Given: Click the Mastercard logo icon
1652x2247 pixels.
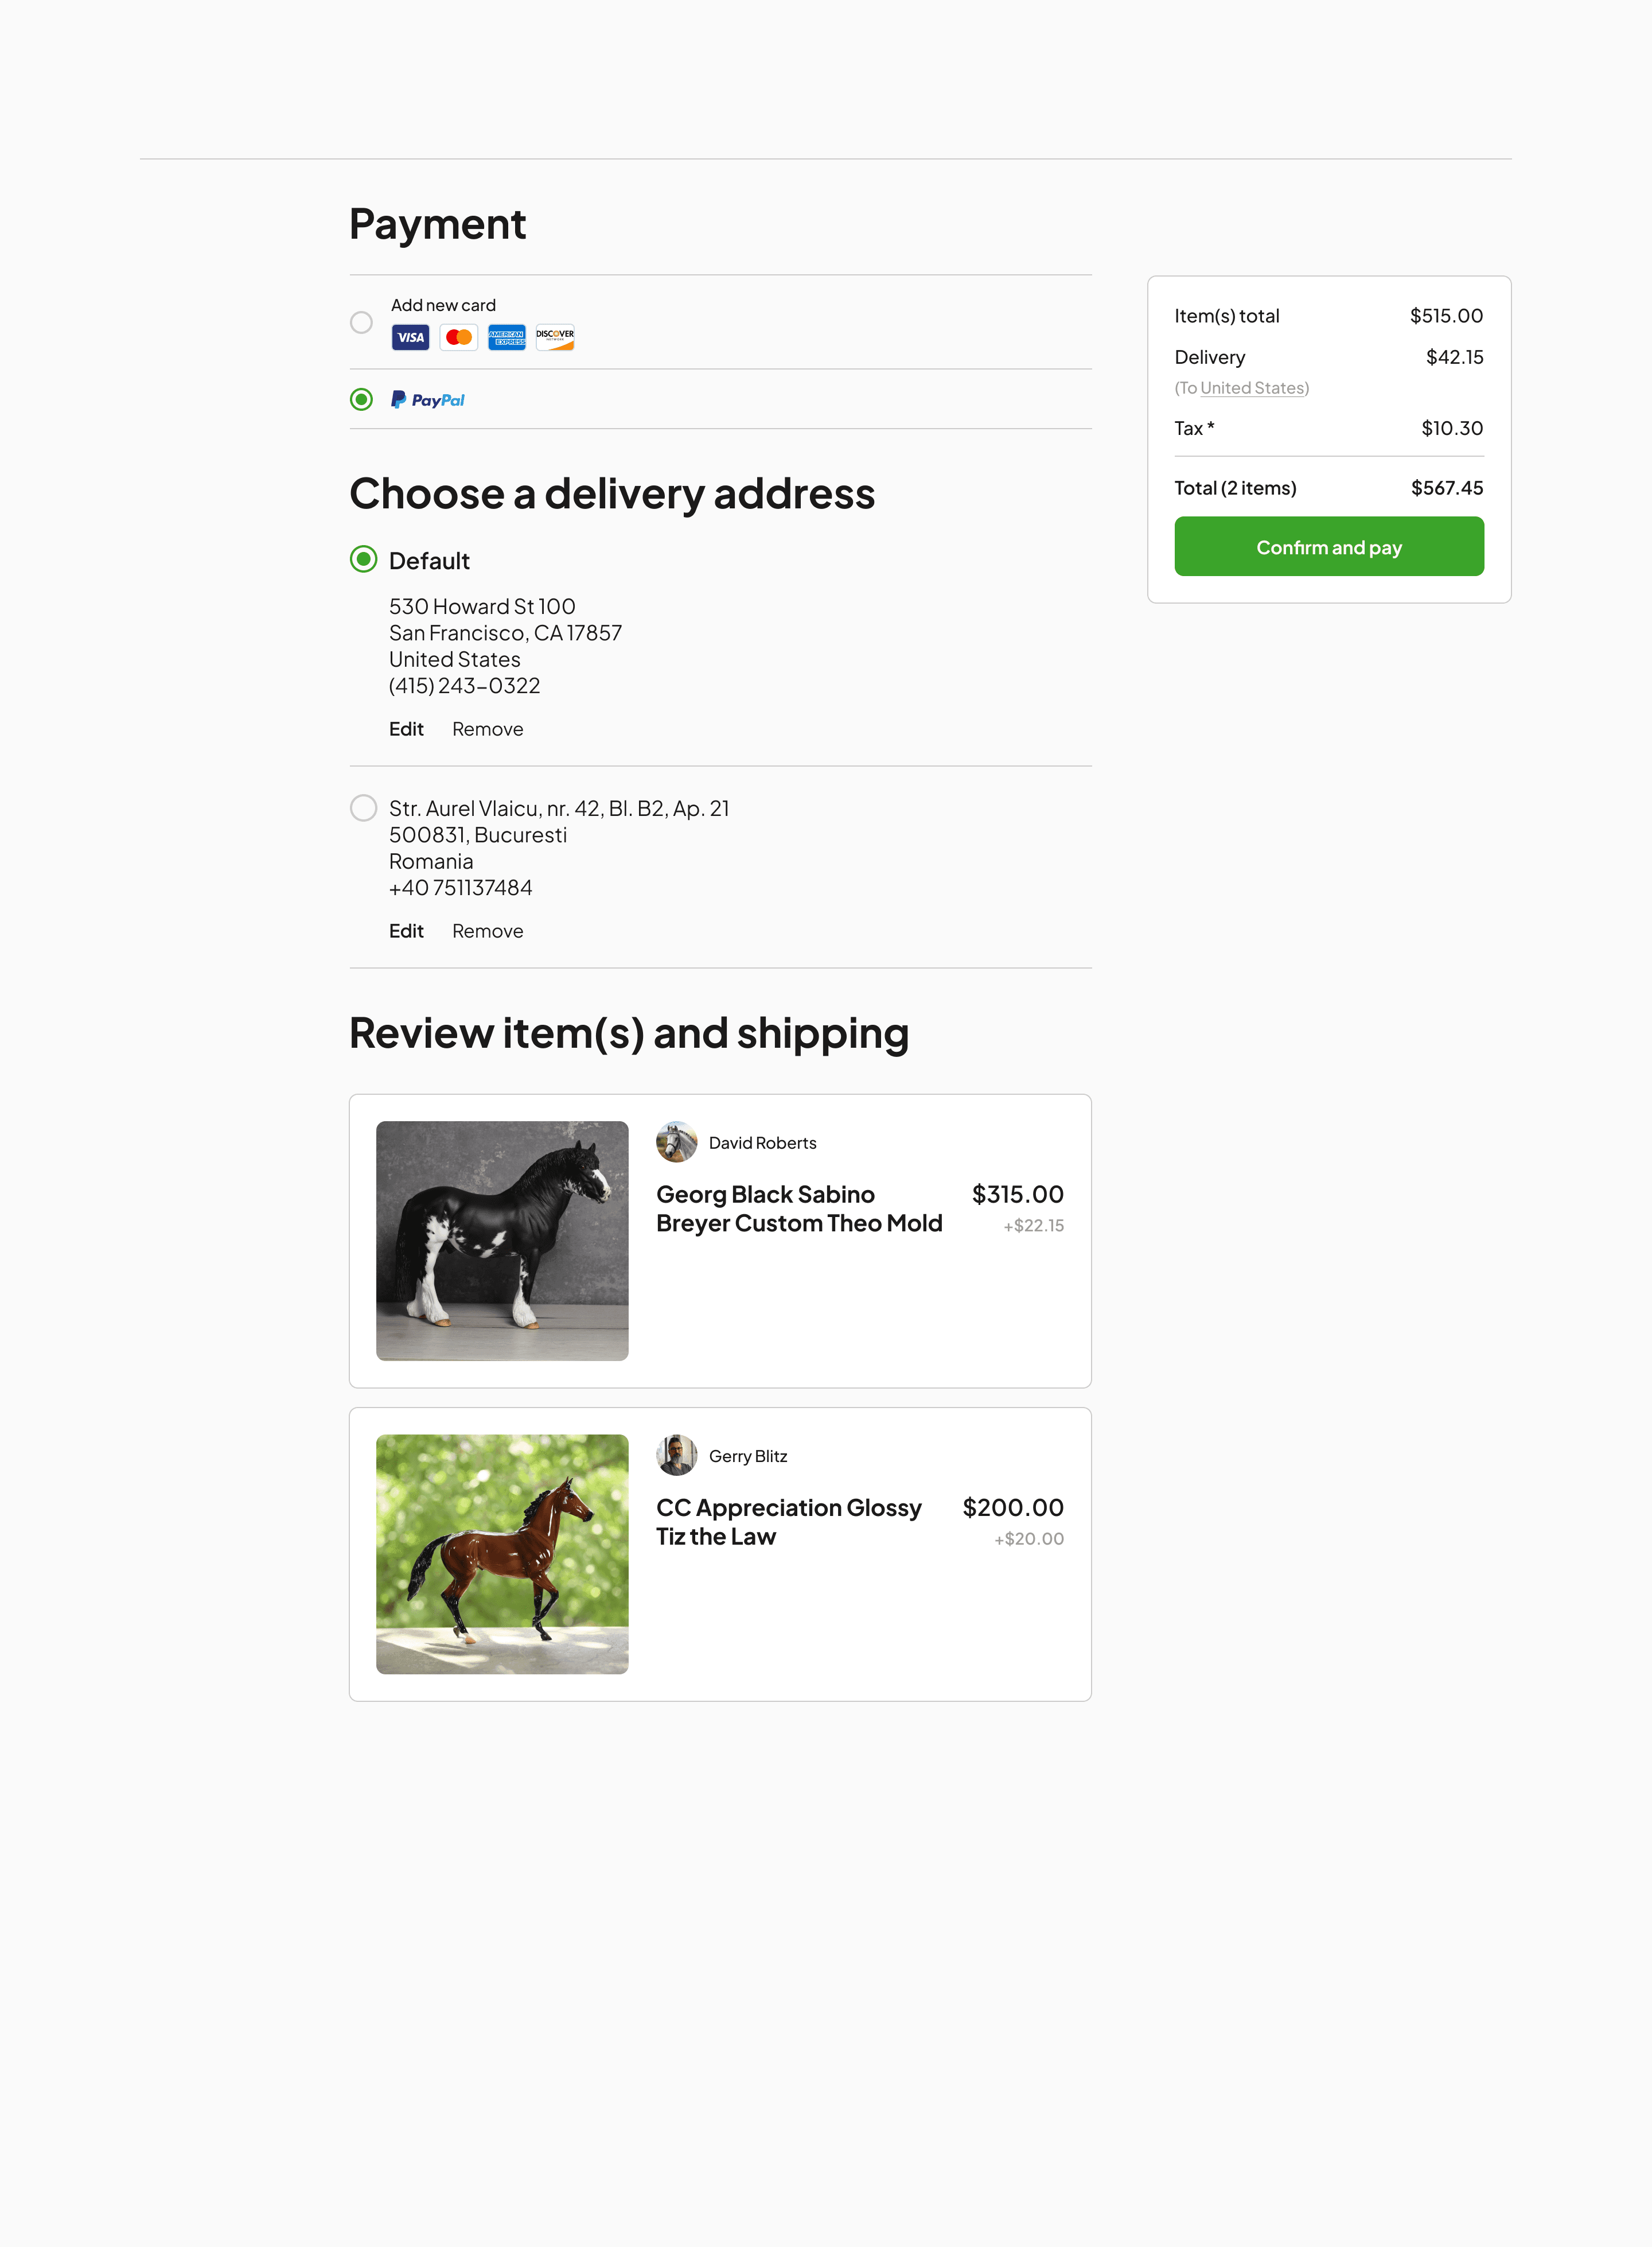Looking at the screenshot, I should [458, 337].
